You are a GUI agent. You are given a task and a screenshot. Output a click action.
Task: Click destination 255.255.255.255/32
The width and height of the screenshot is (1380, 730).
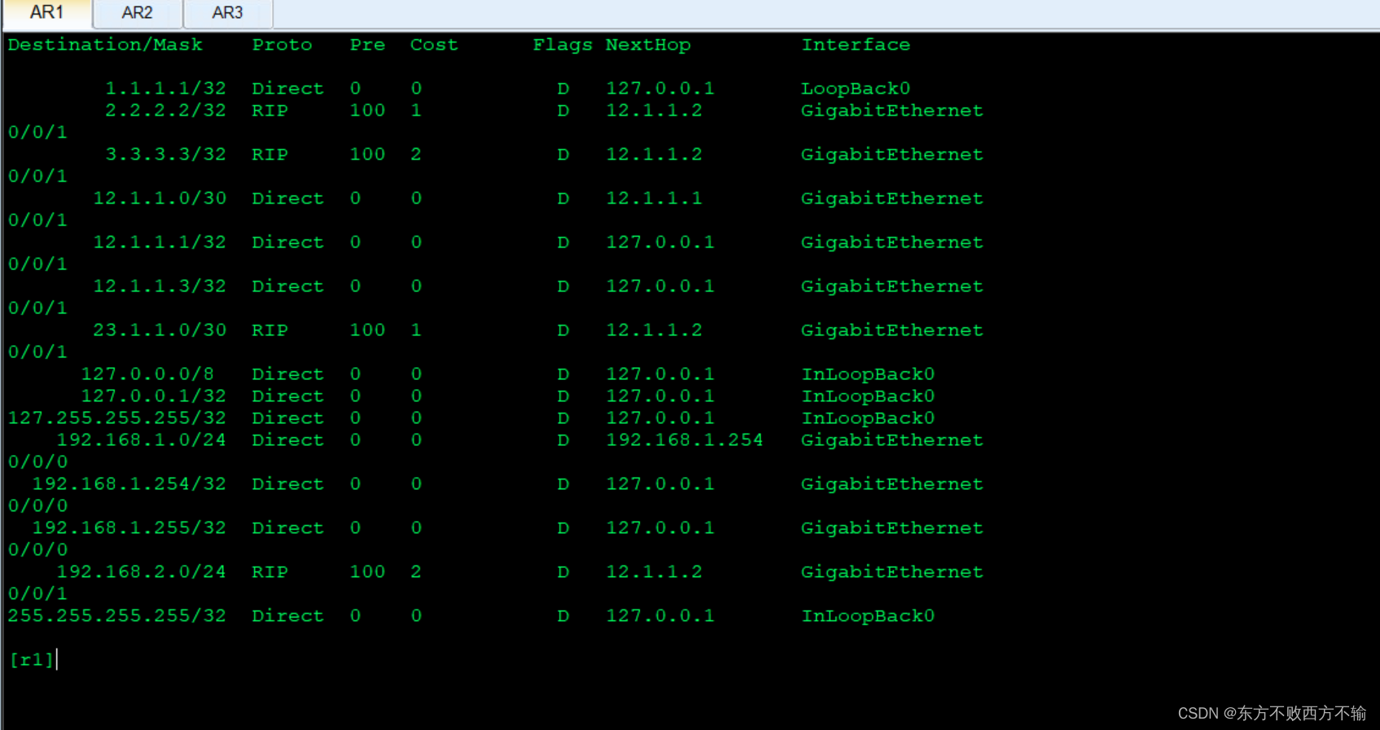click(117, 615)
